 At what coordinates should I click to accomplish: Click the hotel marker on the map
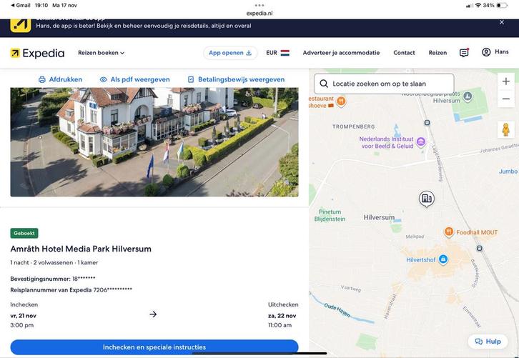click(427, 199)
